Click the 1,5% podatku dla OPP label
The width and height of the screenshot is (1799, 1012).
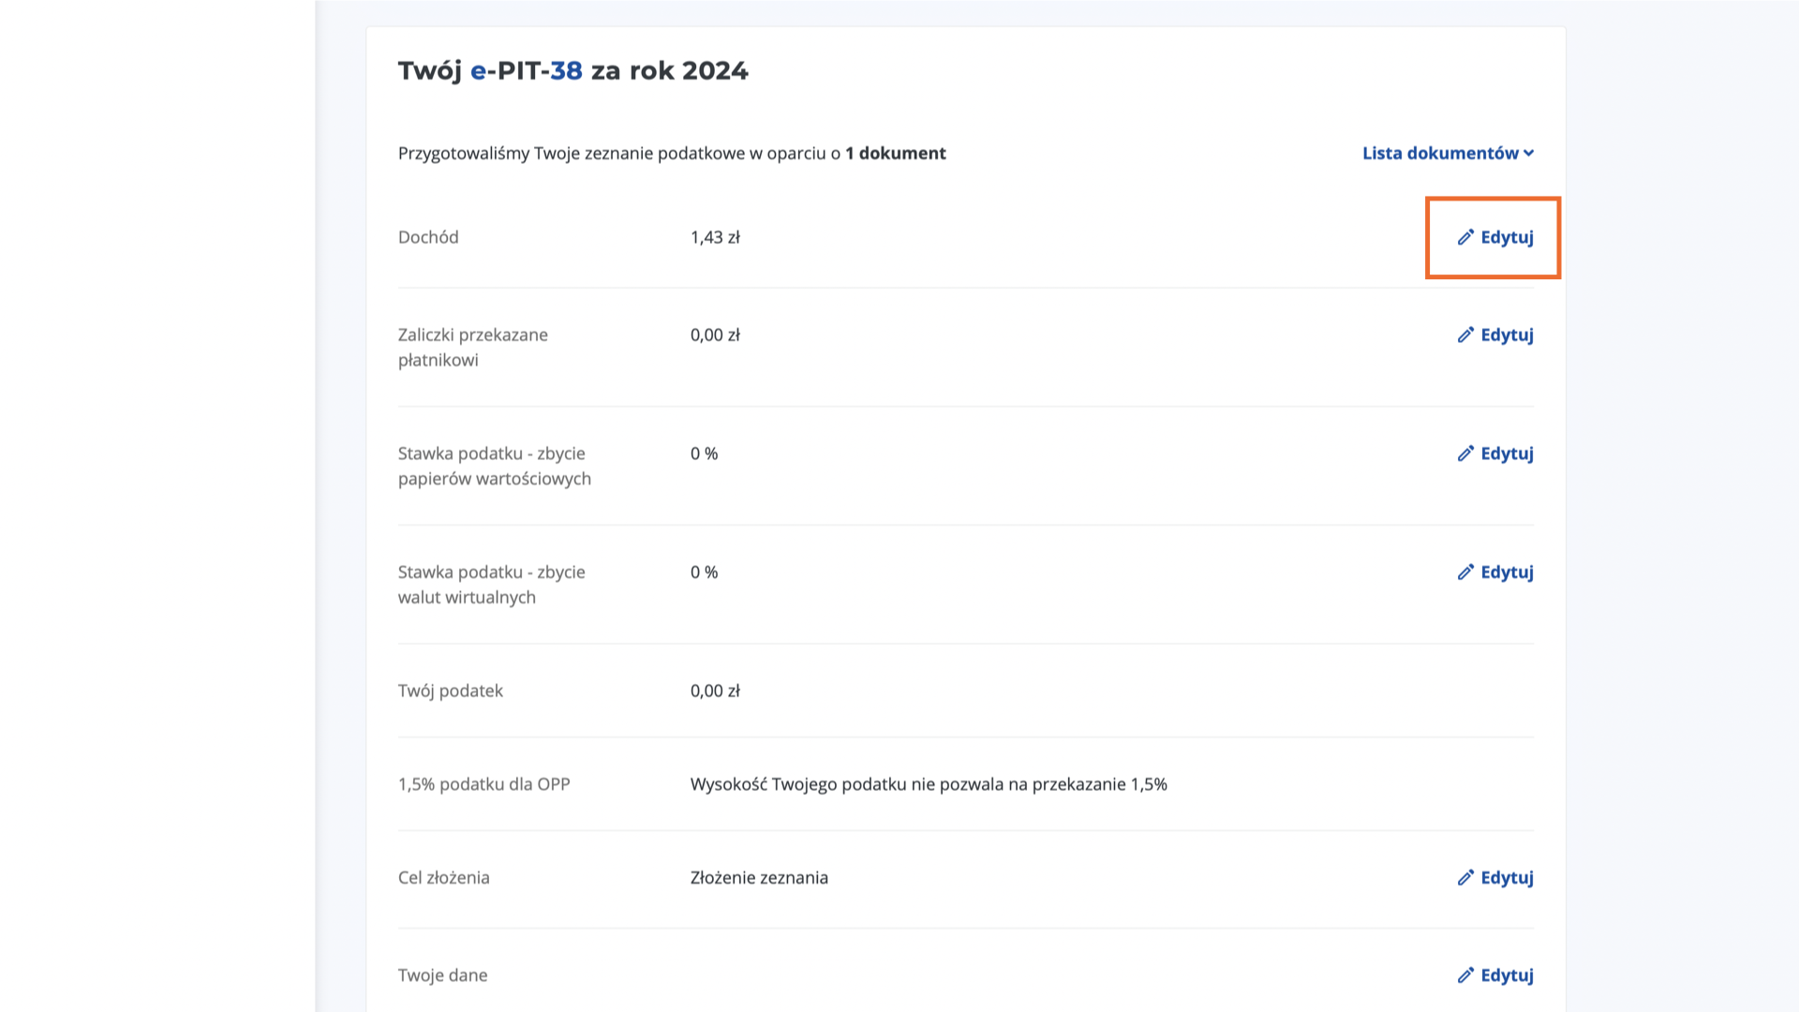483,784
